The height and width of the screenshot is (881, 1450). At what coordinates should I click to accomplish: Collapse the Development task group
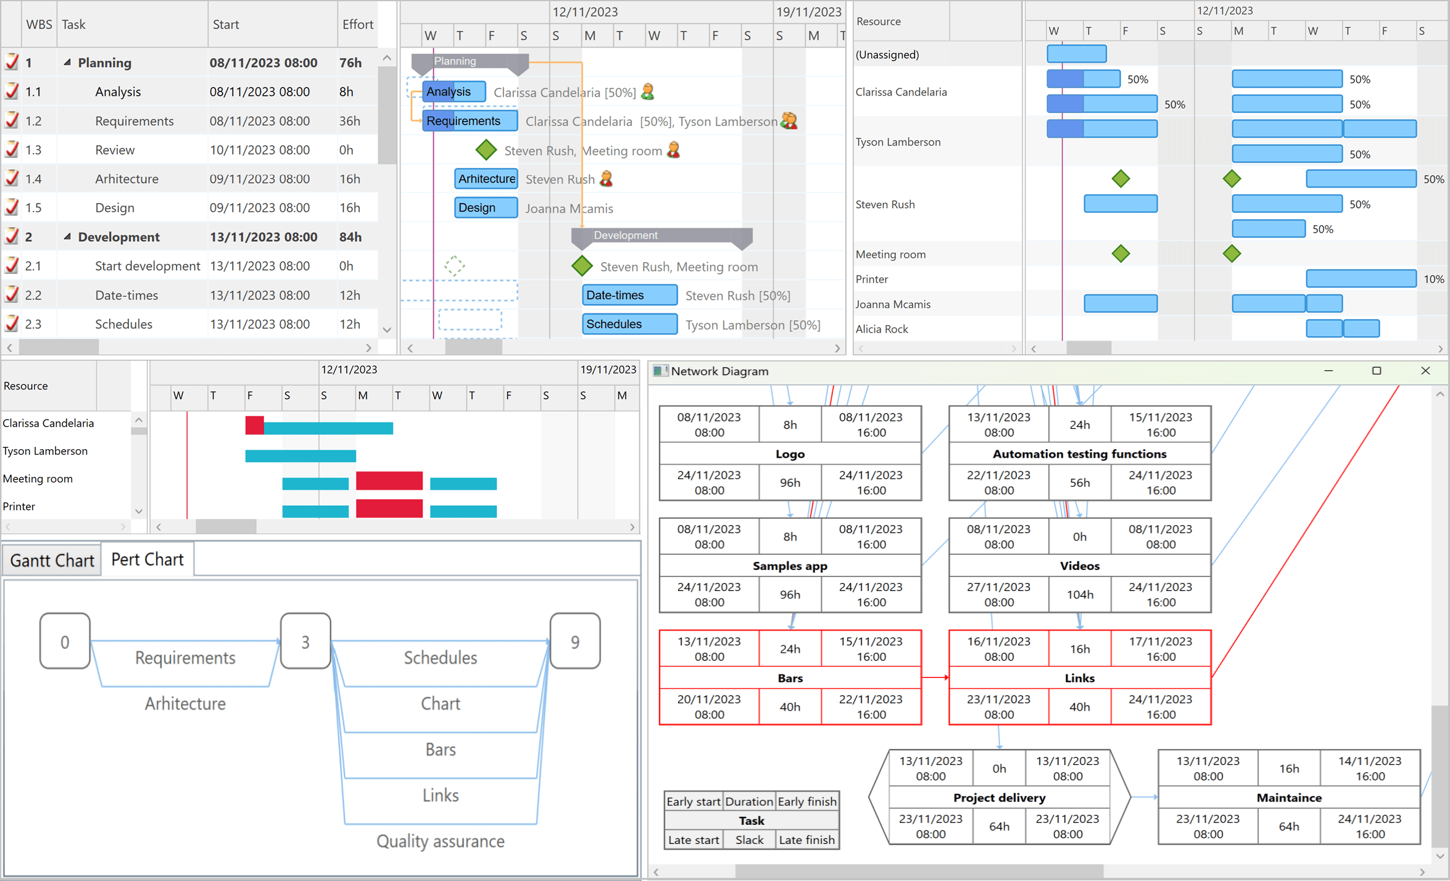pyautogui.click(x=68, y=236)
